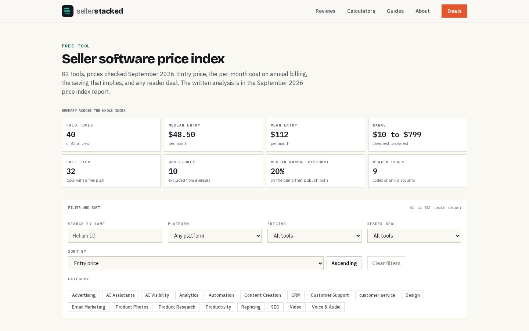
Task: Filter by the Video chip
Action: coord(296,307)
